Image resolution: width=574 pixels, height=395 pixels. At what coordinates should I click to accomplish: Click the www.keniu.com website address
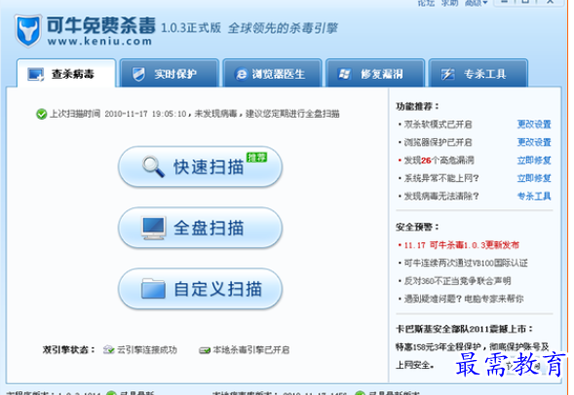[x=99, y=41]
